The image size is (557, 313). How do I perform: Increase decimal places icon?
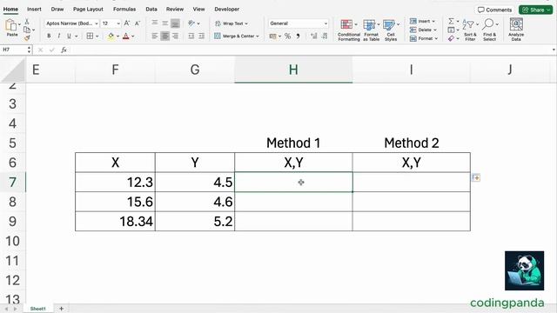click(313, 36)
